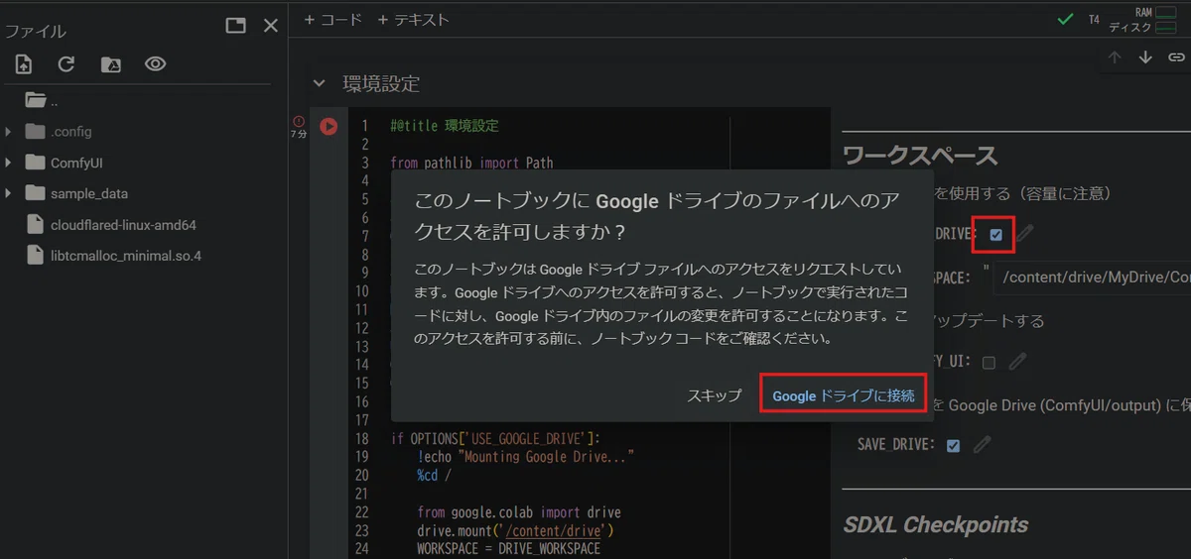Click the 'WORKSPACE = DRIVE_WORKSPACE' code line
Image resolution: width=1191 pixels, height=559 pixels.
(508, 548)
